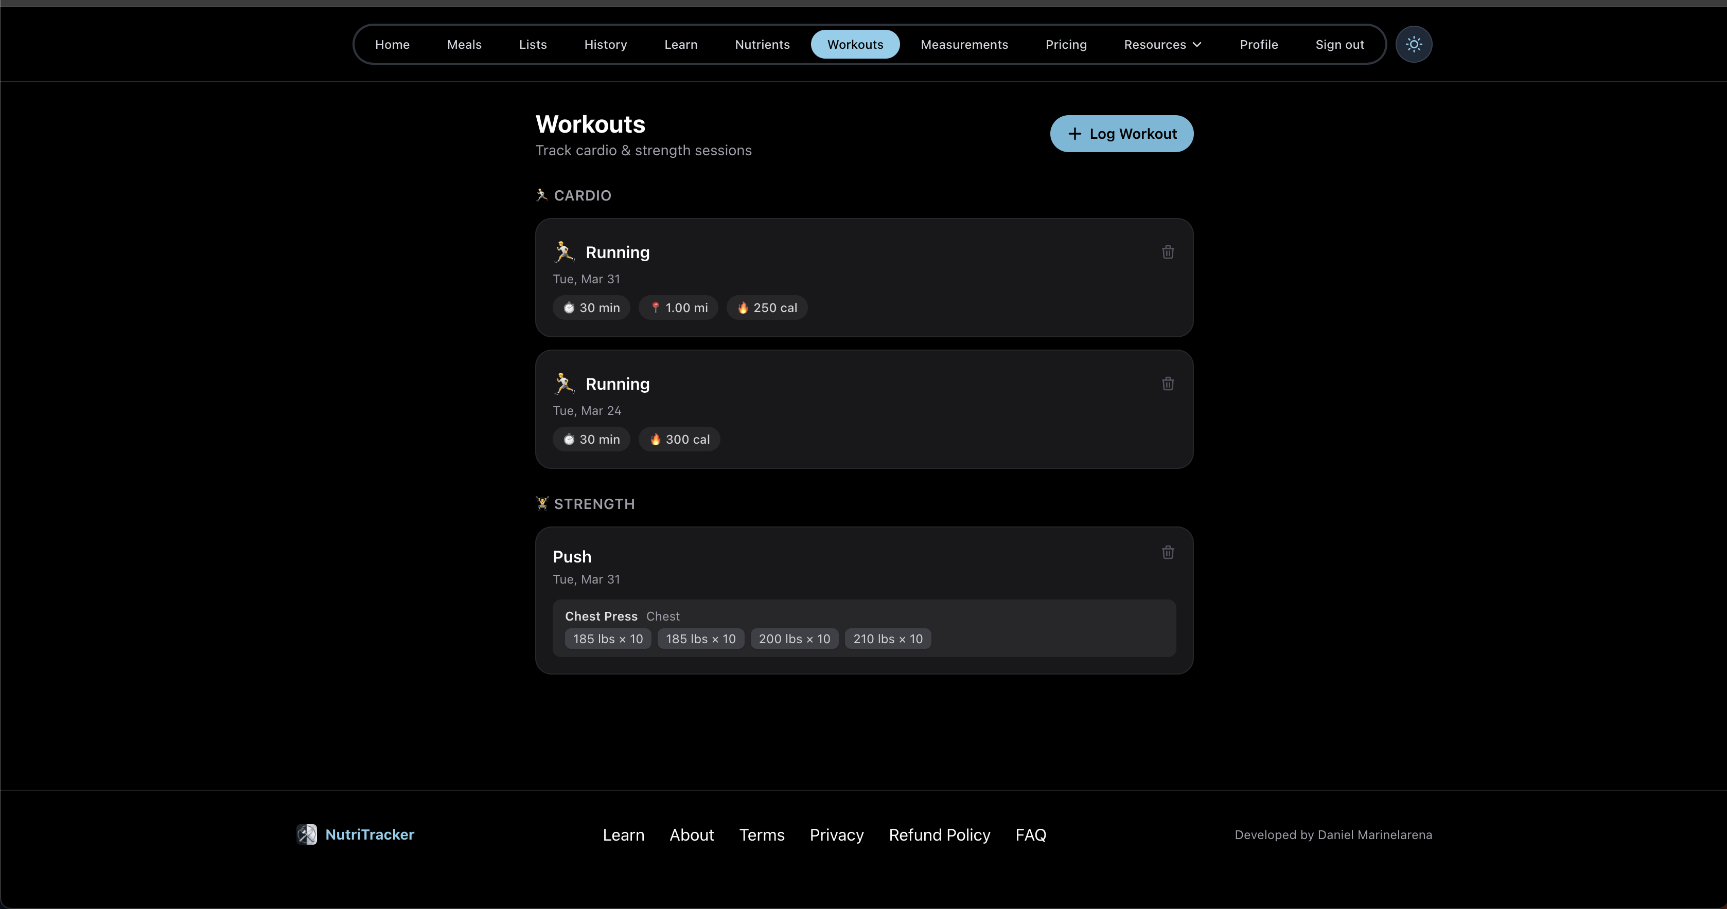
Task: Click the NutriTracker logo icon in the footer
Action: point(307,834)
